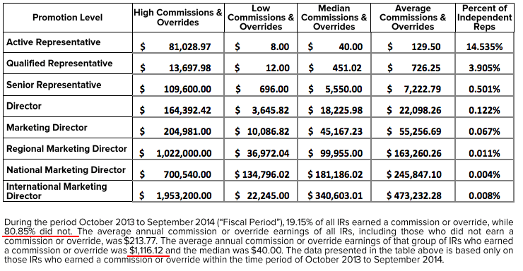This screenshot has height=271, width=523.
Task: Click the underlined $1,116.12 figure
Action: click(x=146, y=251)
